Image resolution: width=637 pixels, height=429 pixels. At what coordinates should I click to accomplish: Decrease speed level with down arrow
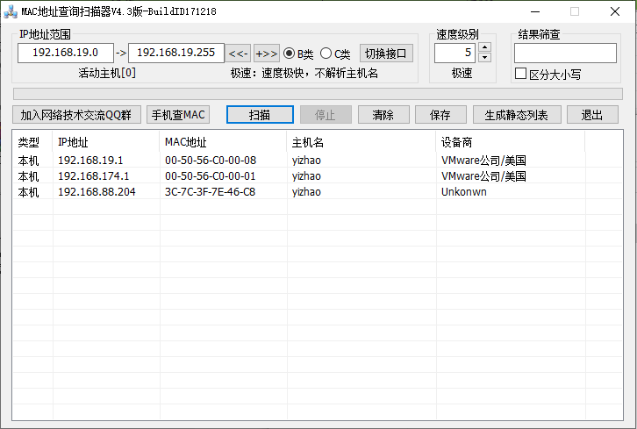pyautogui.click(x=484, y=59)
